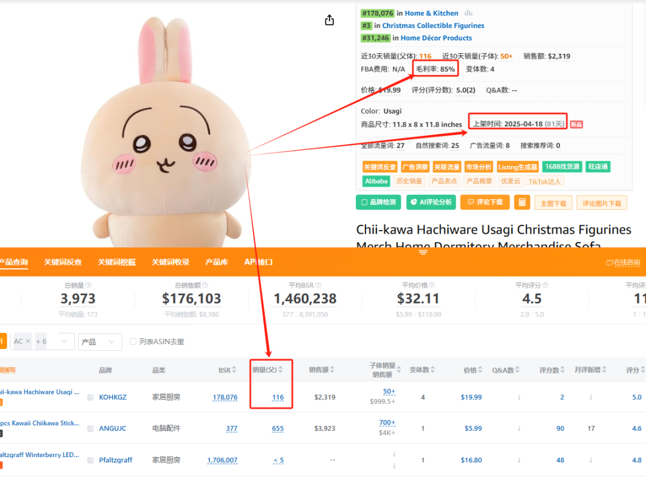Check the 列表ASIN去重 checkbox
This screenshot has height=484, width=646.
point(133,342)
